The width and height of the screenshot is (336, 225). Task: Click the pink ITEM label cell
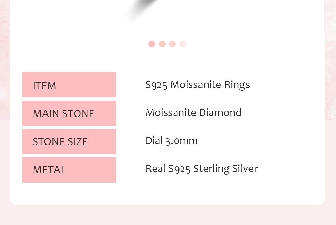click(x=69, y=85)
